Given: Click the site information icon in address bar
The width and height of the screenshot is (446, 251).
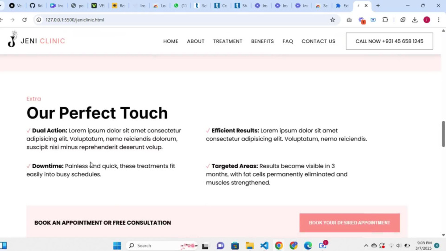Looking at the screenshot, I should [x=39, y=20].
